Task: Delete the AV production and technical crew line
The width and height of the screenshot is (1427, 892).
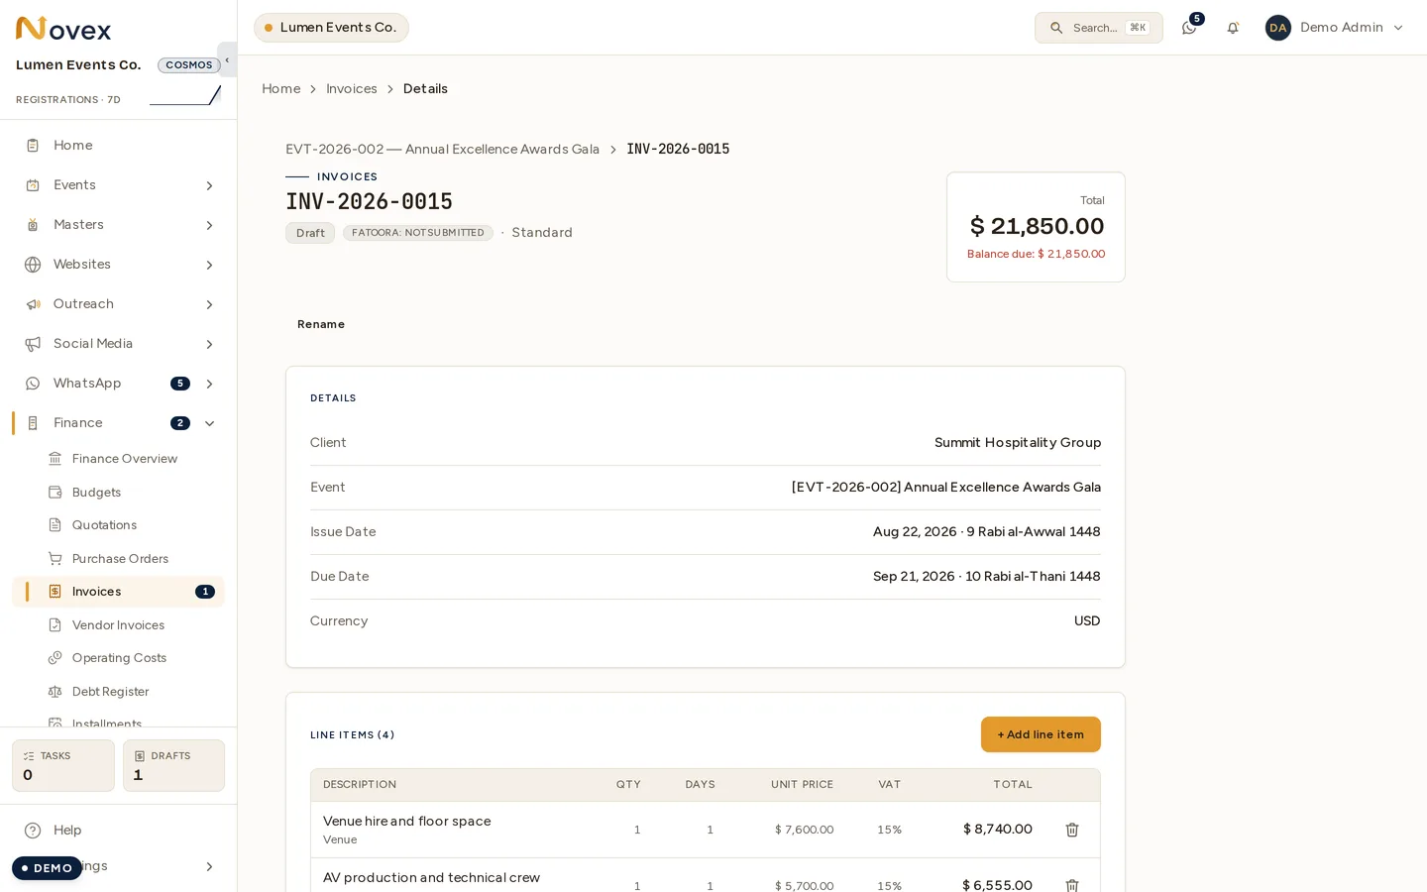Action: pyautogui.click(x=1071, y=885)
